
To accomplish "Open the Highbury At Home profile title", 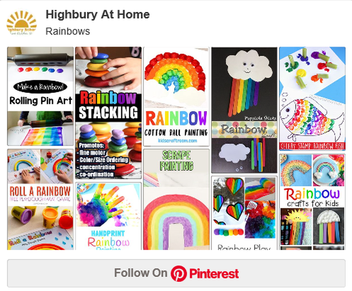I will coord(98,14).
